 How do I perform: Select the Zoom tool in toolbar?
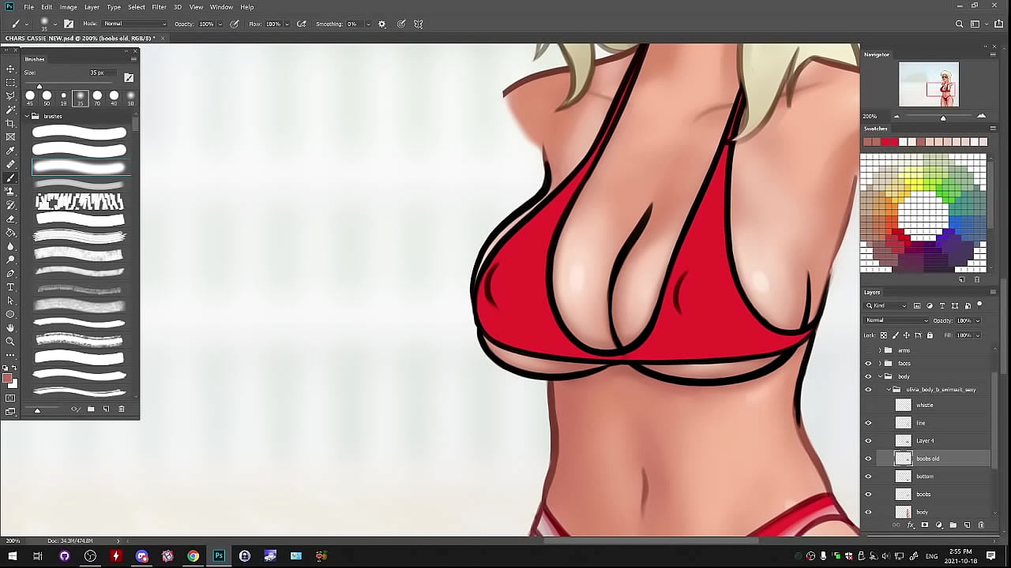pyautogui.click(x=10, y=341)
